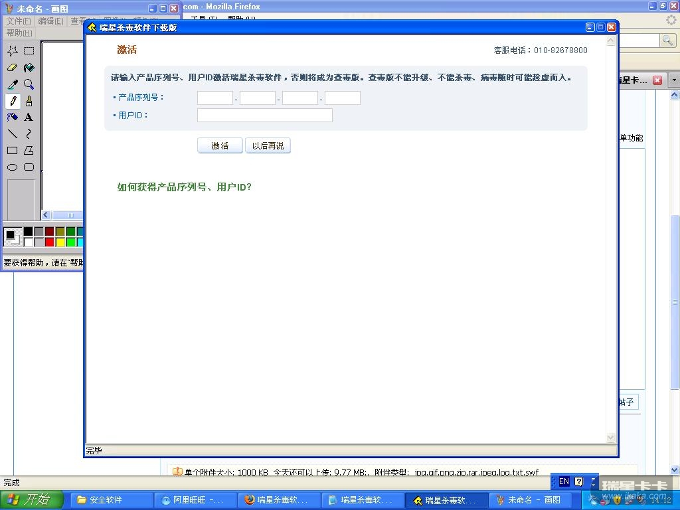Choose the Curve tool in Paint
The height and width of the screenshot is (510, 680).
coord(29,134)
